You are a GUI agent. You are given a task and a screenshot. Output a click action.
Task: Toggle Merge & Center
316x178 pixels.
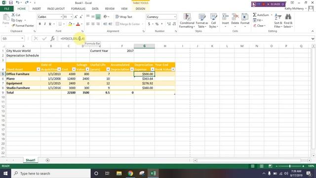[128, 24]
